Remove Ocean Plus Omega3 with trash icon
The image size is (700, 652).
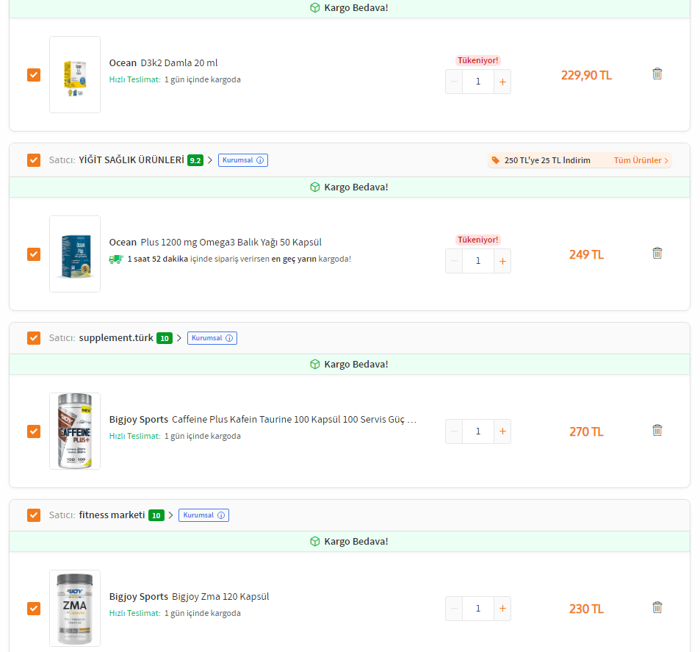657,253
